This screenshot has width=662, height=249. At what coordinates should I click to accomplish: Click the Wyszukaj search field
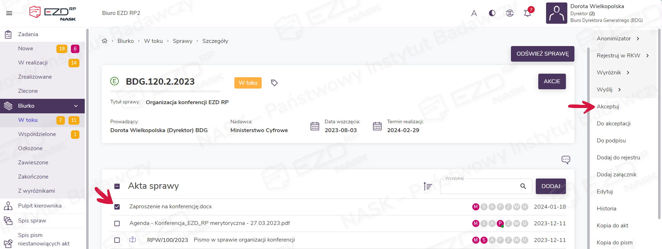coord(479,186)
